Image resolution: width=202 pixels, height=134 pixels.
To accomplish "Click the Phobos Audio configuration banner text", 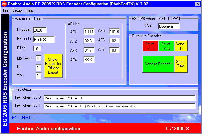I will (49, 128).
